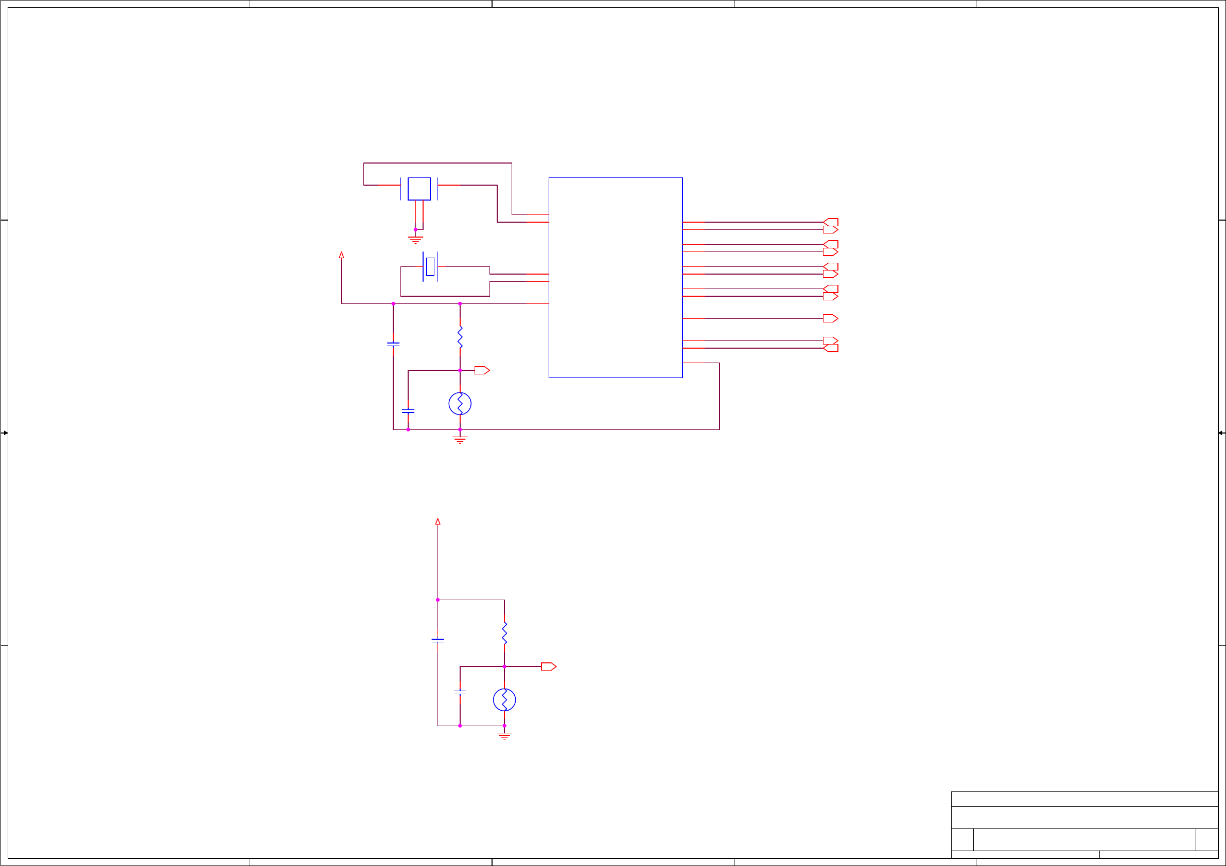
Task: Select small capacitor beside the lower thermistor
Action: tap(460, 692)
